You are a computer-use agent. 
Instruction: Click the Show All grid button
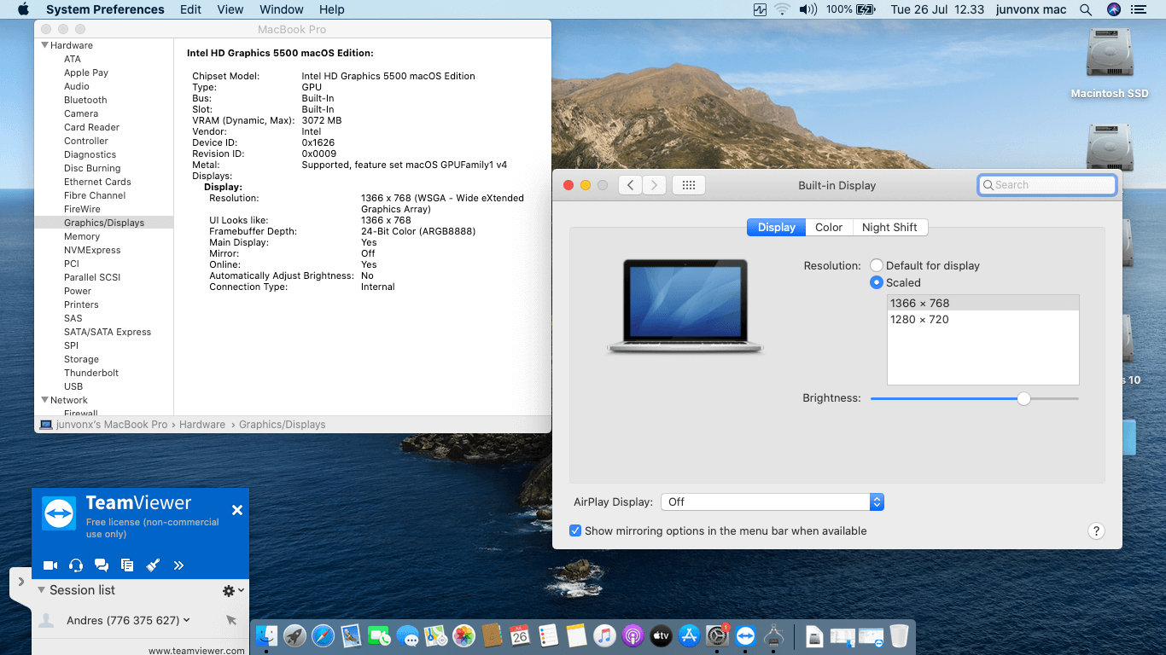[x=689, y=185]
